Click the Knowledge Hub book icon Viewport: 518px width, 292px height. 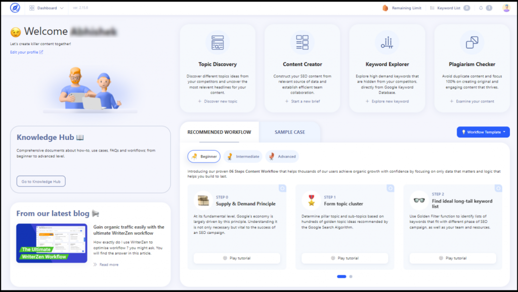tap(80, 137)
